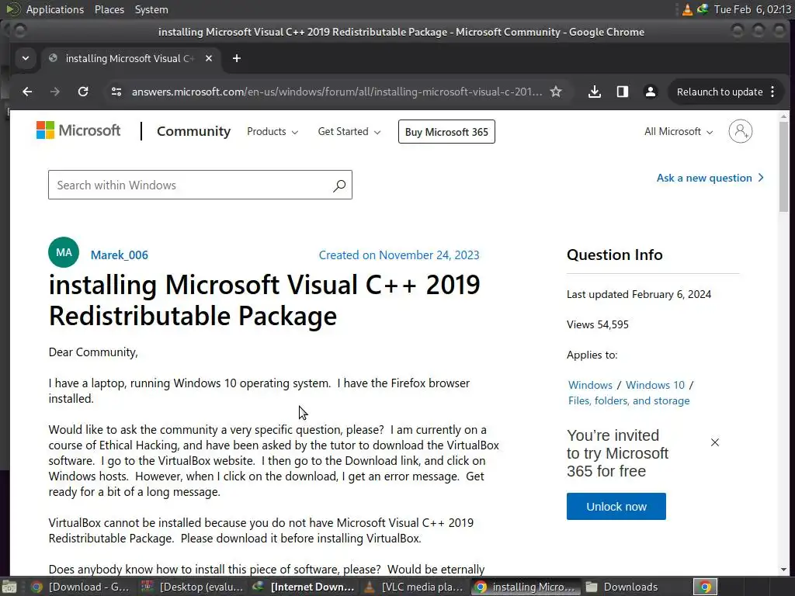Open the Community home link
Viewport: 795px width, 596px height.
(x=193, y=131)
